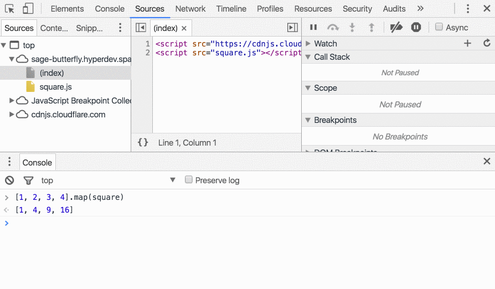
Task: Enable the Async checkbox
Action: click(x=439, y=27)
